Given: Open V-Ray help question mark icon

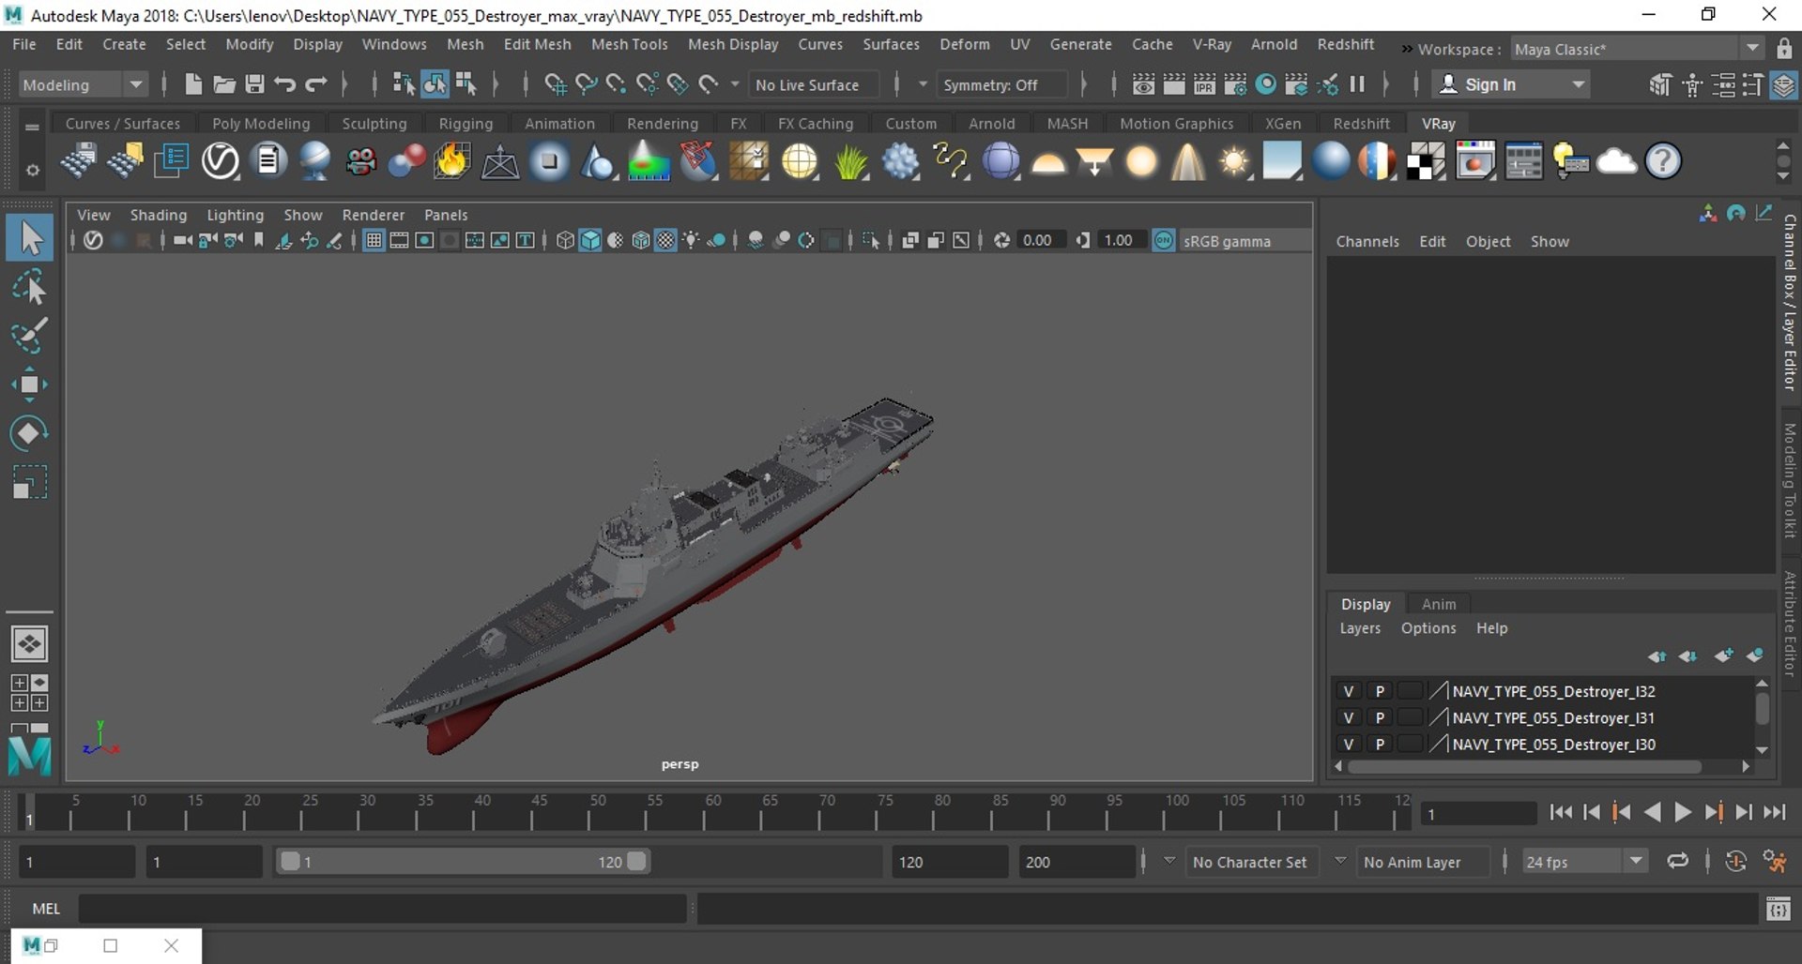Looking at the screenshot, I should [1663, 161].
